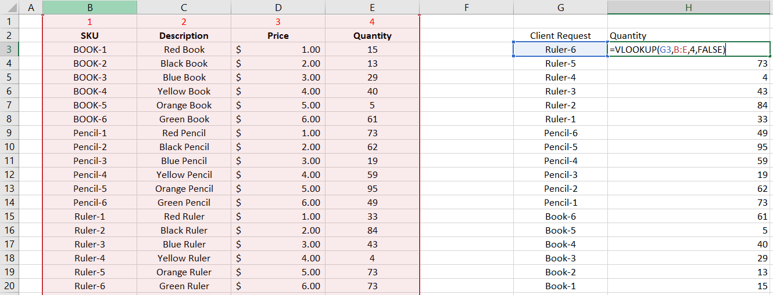Screen dimensions: 773x295
Task: Click the Ruler-1 cell in Client Request column
Action: [561, 119]
